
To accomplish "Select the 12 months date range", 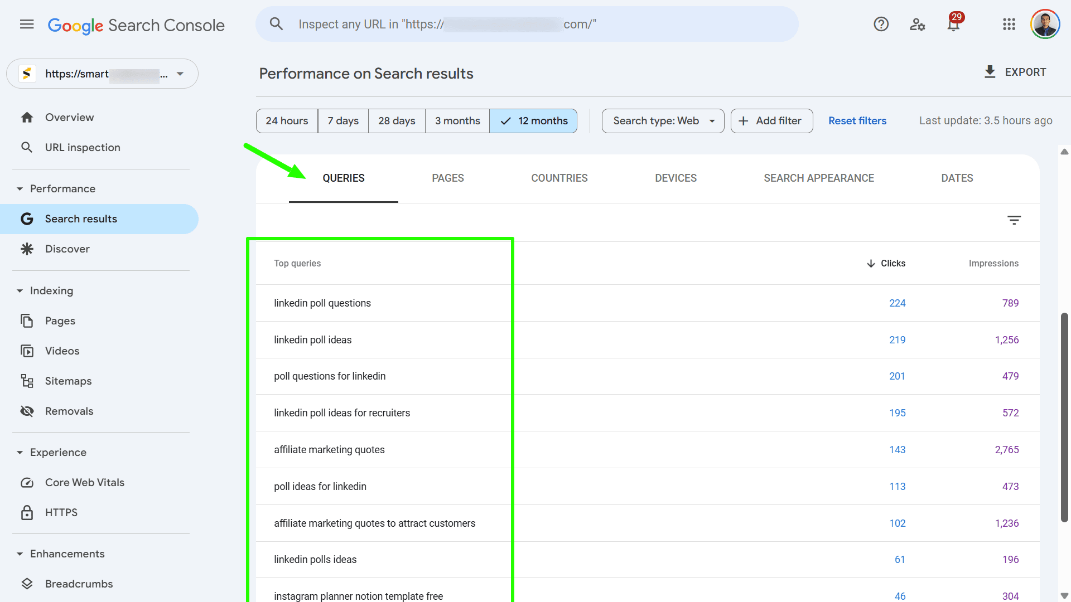I will (533, 121).
